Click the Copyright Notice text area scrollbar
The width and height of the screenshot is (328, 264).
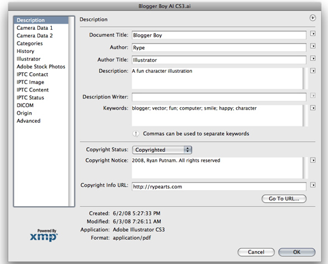[x=305, y=167]
